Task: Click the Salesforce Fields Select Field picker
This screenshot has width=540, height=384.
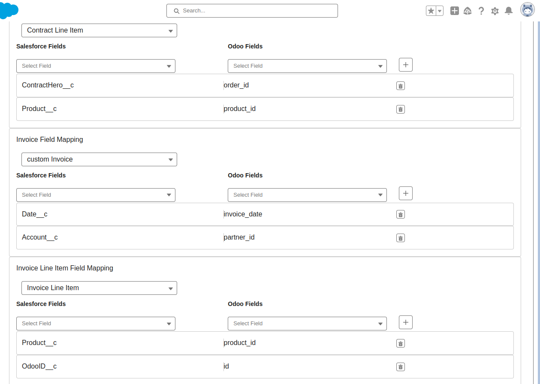Action: pyautogui.click(x=96, y=66)
